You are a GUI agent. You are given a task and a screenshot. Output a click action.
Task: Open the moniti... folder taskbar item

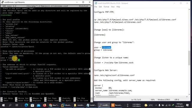(79, 105)
